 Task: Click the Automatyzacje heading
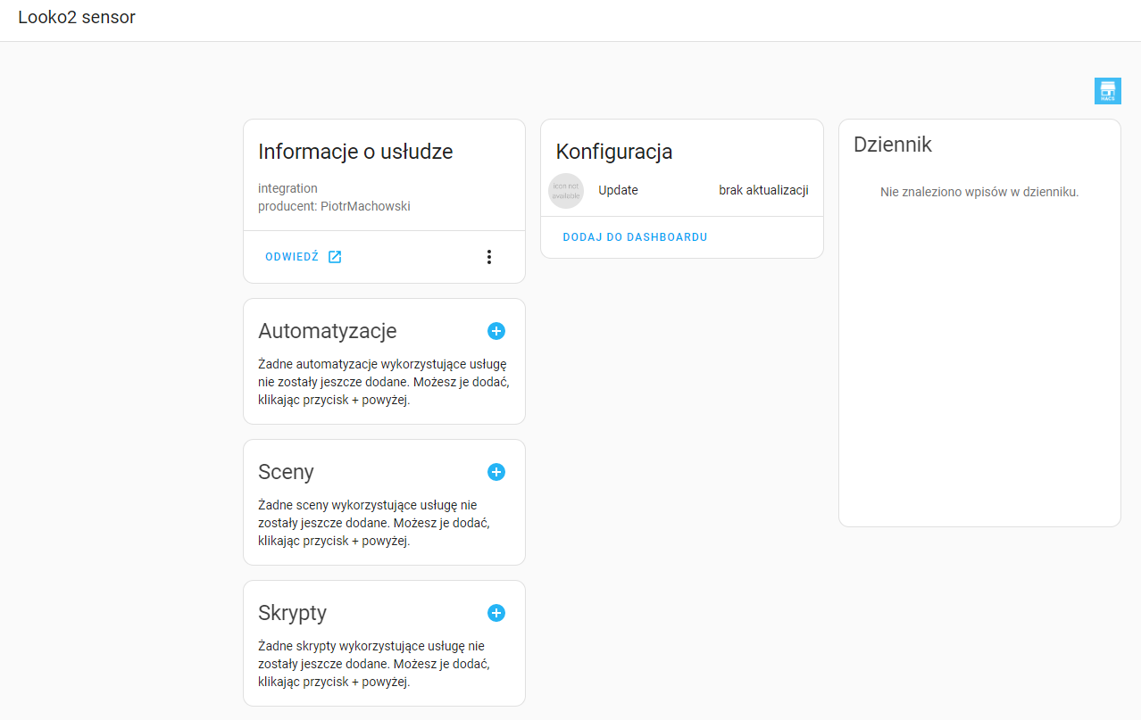click(328, 331)
